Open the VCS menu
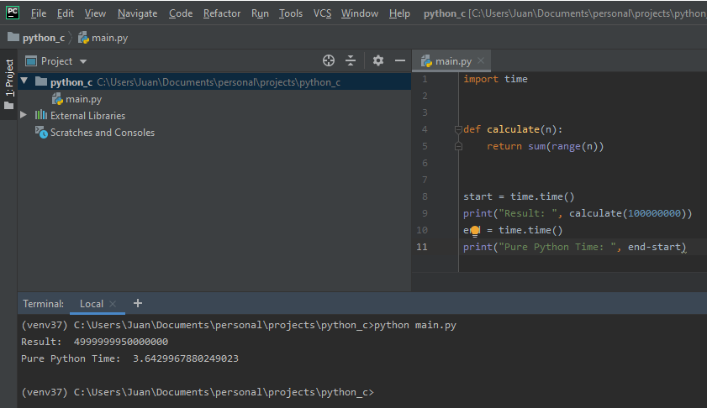707x408 pixels. coord(322,13)
